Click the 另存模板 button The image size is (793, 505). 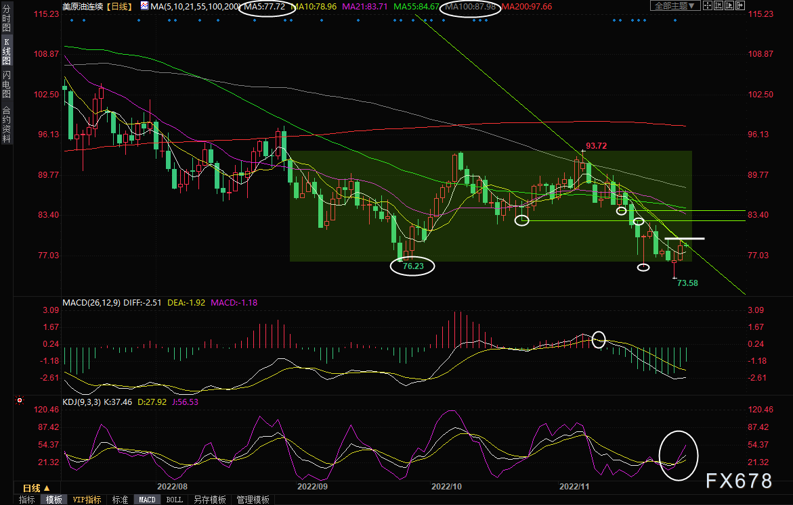point(210,500)
